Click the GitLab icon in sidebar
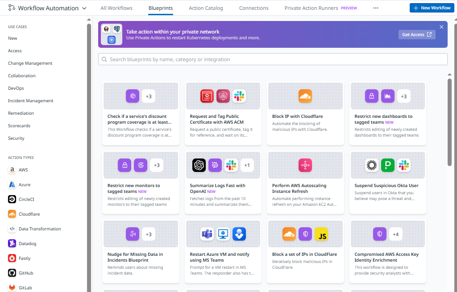457x292 pixels. point(12,288)
